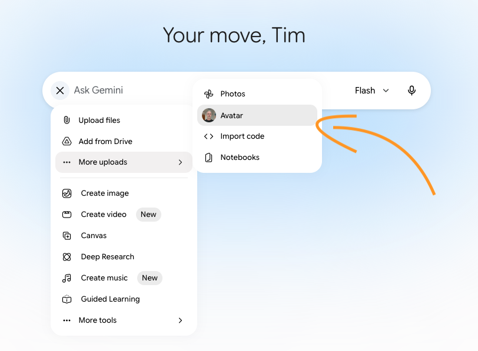Screen dimensions: 478x351
Task: Click the three-dots icon beside More uploads
Action: (x=67, y=162)
